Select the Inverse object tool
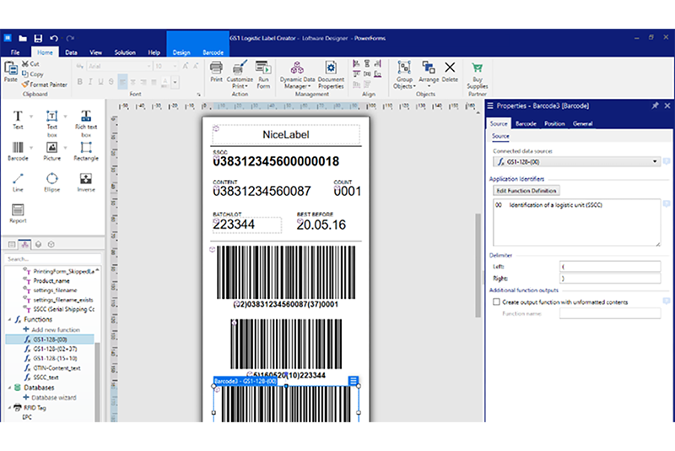This screenshot has height=451, width=675. (86, 182)
